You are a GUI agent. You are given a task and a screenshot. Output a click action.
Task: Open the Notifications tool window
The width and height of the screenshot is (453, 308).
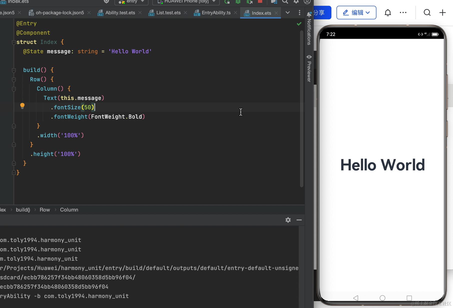click(309, 28)
